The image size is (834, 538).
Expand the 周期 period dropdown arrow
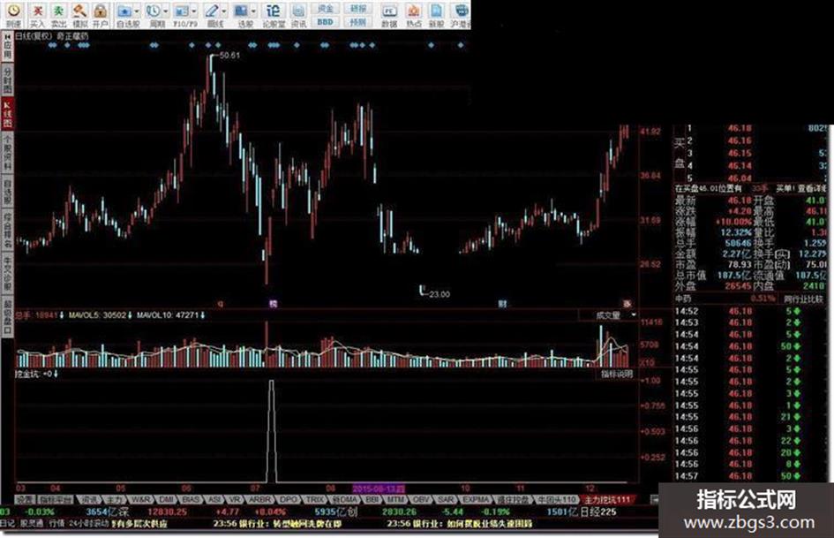pos(165,11)
